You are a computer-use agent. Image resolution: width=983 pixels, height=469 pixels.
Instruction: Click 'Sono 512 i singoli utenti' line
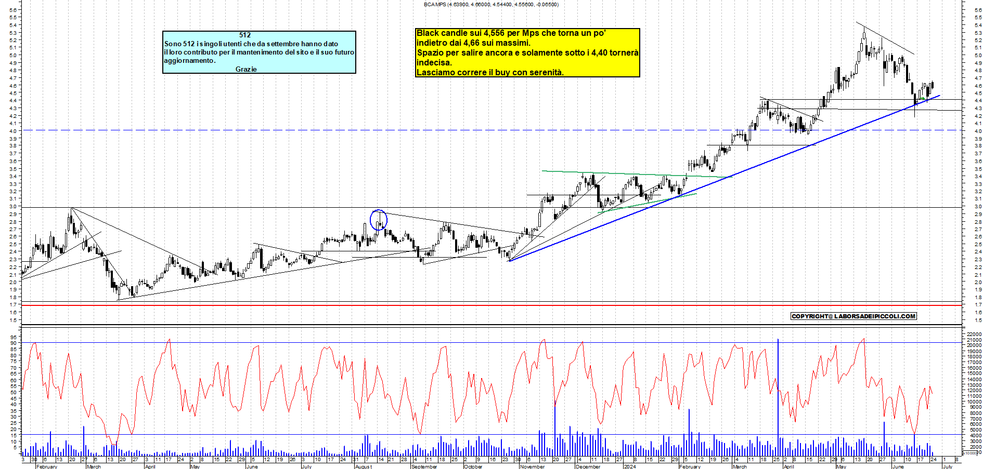coord(251,44)
